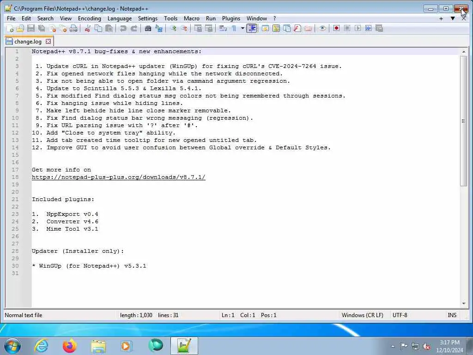Open the Windows Start button
Screen dimensions: 473x355
coord(12,346)
